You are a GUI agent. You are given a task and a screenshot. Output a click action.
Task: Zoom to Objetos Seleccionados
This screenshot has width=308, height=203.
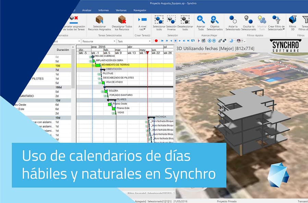click(x=214, y=23)
